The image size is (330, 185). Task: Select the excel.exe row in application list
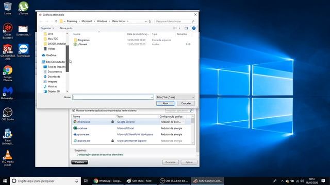pos(131,128)
